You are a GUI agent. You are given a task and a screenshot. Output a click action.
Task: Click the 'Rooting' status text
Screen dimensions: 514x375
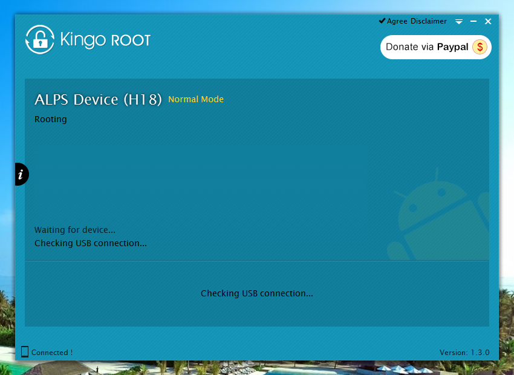click(50, 119)
